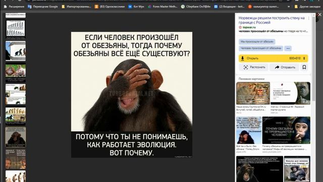Open similar image of red-faced macaques
323x182 pixels.
point(253,93)
